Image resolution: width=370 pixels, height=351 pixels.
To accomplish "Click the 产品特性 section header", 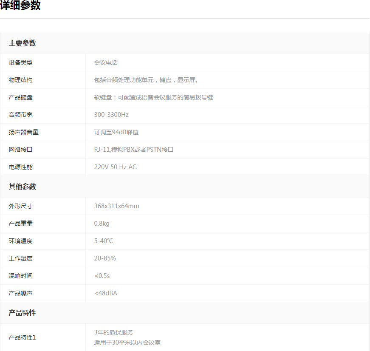I will coord(23,313).
